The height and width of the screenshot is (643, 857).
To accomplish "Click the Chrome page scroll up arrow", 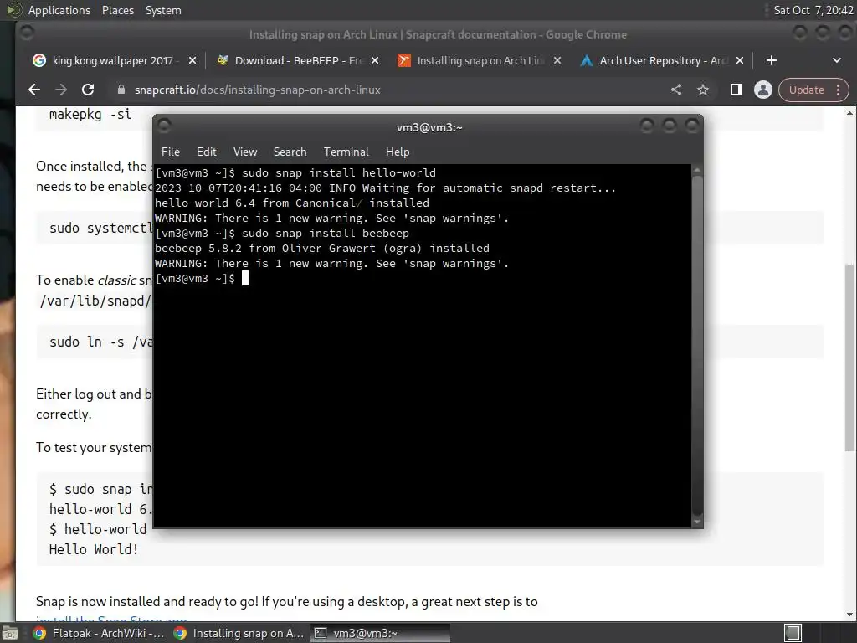I will 849,113.
